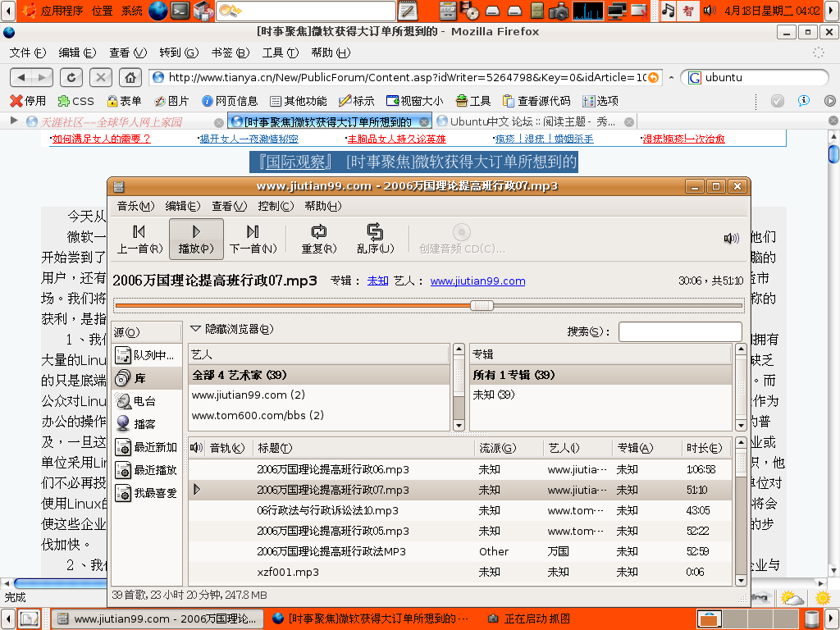Open Rhythmbox 查看 menu
The height and width of the screenshot is (630, 840).
(230, 206)
